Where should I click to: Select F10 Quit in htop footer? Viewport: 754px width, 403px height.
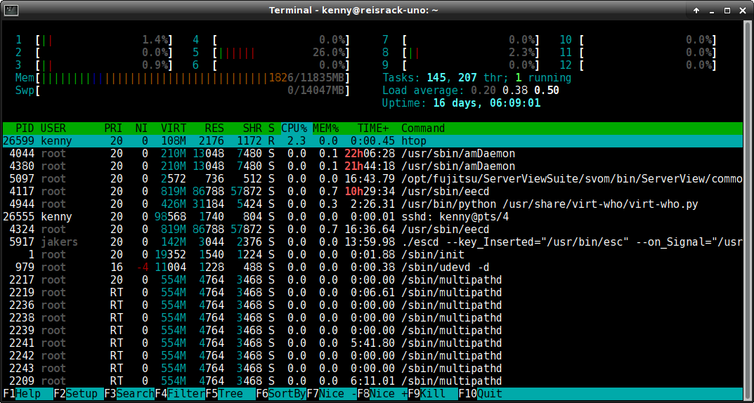(x=481, y=394)
